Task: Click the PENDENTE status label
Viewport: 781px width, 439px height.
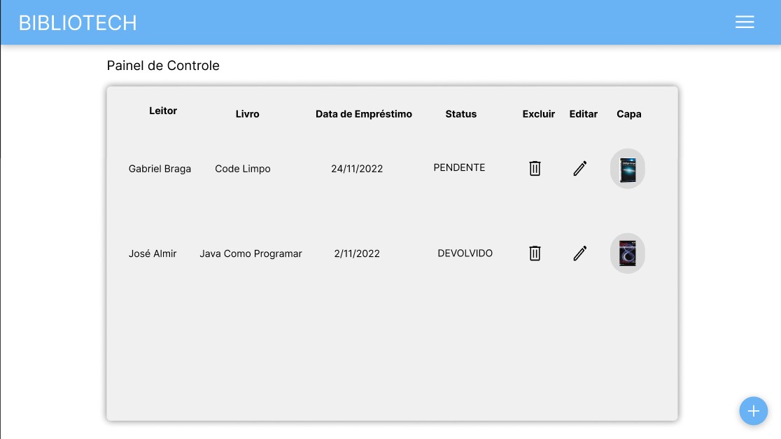Action: coord(459,167)
